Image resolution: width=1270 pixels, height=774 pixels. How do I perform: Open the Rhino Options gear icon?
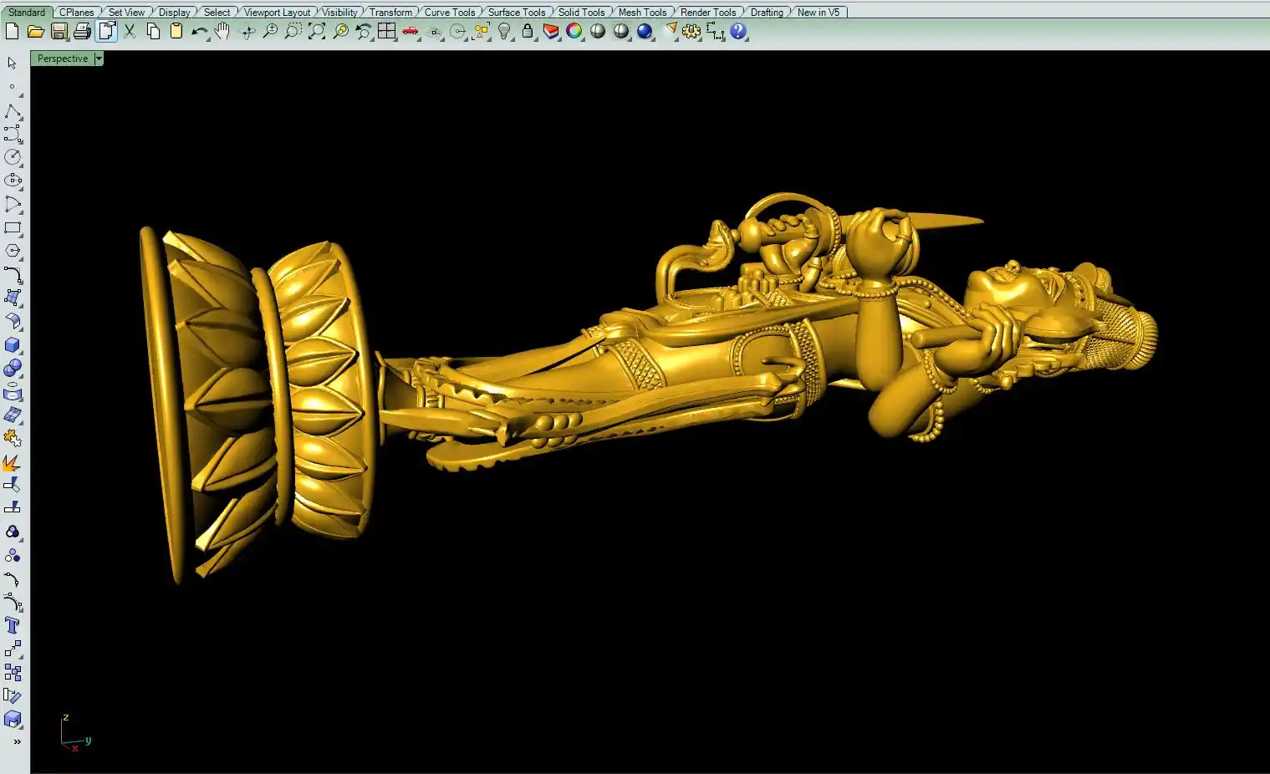pyautogui.click(x=691, y=32)
